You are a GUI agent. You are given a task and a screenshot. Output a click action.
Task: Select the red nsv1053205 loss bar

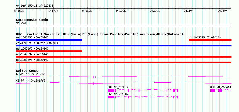(124, 62)
